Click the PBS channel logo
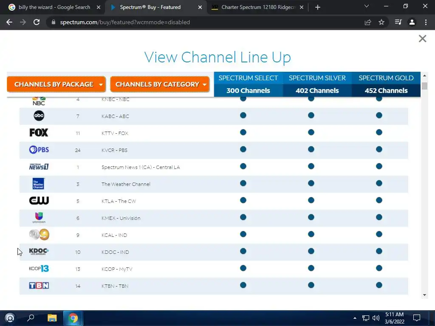 coord(39,150)
